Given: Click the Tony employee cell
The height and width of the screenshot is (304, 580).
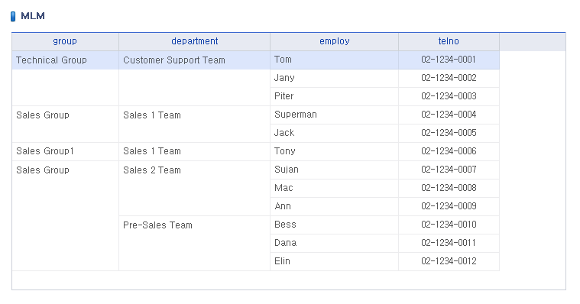Looking at the screenshot, I should tap(335, 151).
